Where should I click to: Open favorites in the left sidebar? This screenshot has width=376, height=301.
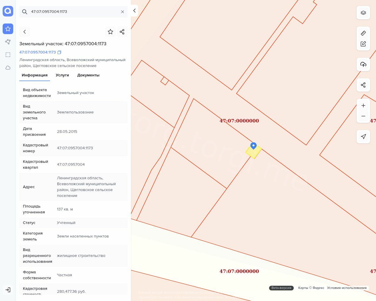pyautogui.click(x=8, y=29)
